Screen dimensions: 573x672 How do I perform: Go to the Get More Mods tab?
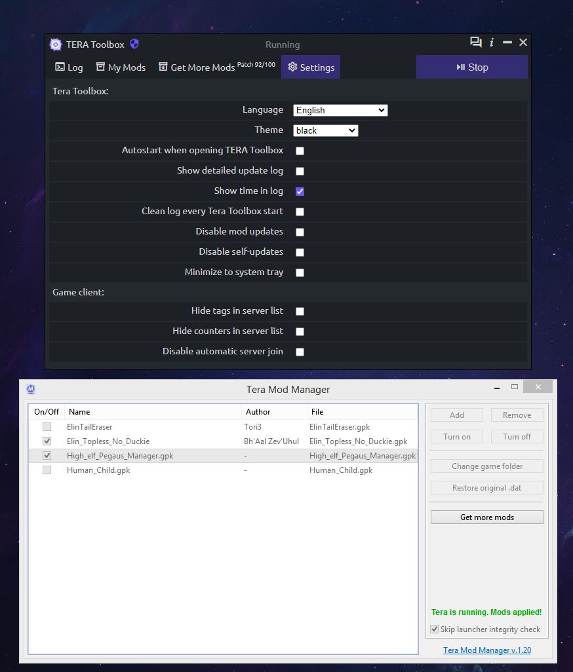point(197,67)
